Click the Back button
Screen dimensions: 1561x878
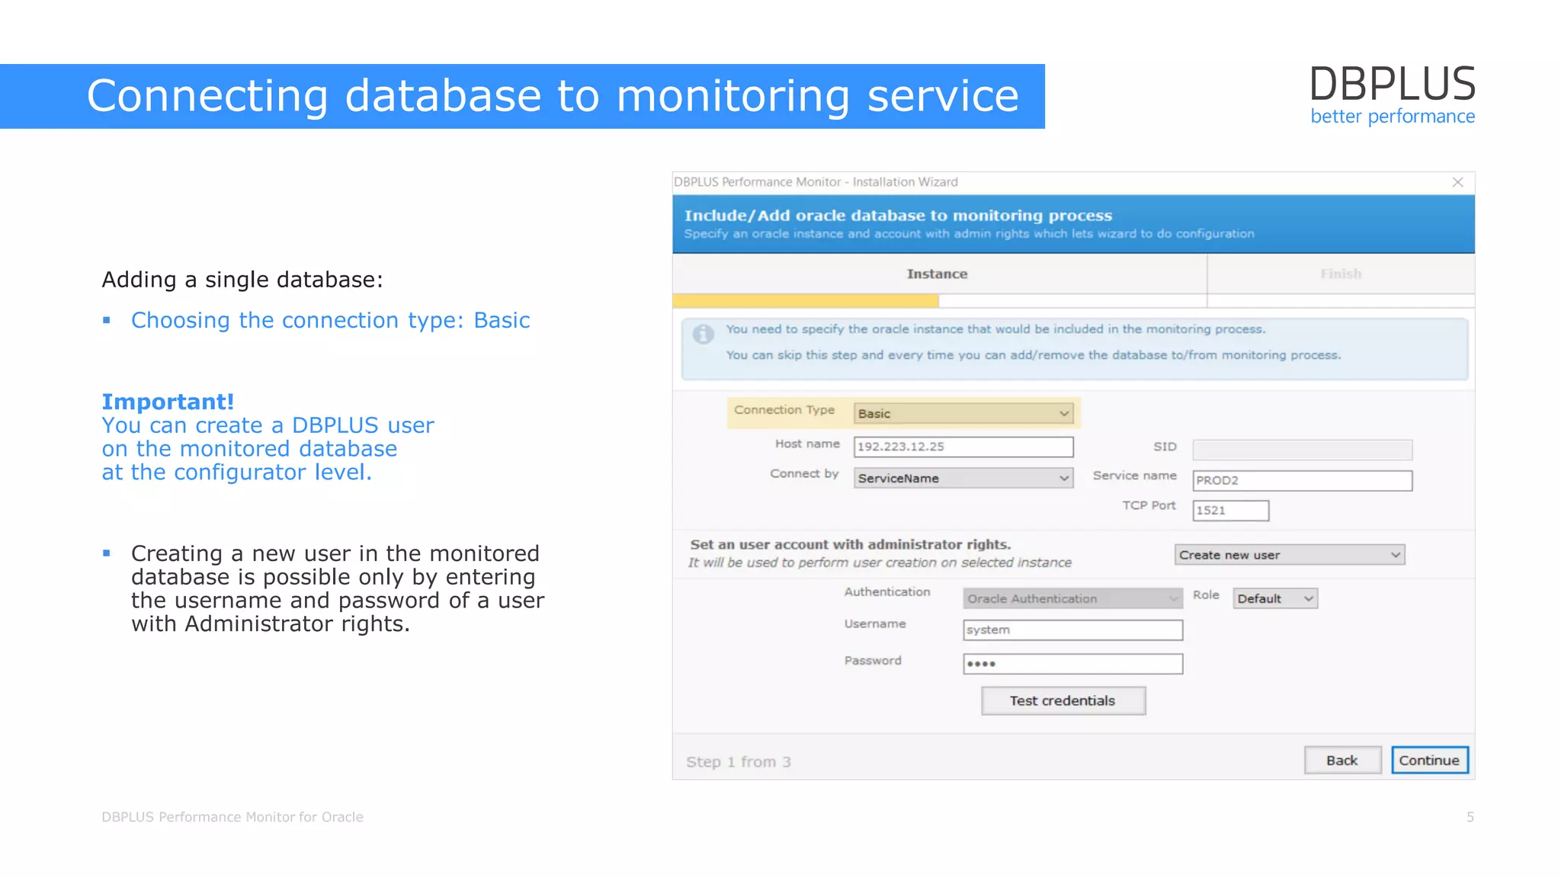tap(1341, 760)
